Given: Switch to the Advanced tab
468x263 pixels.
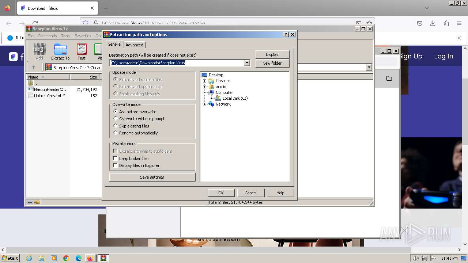Looking at the screenshot, I should 135,45.
